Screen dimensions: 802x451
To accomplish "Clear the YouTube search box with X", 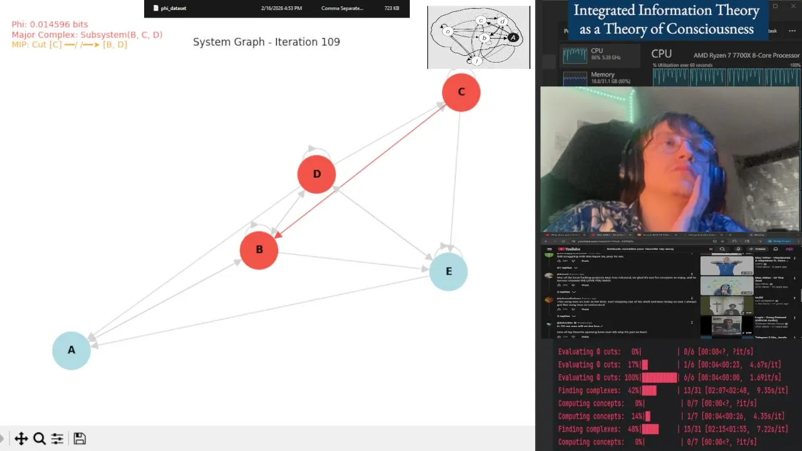I will [711, 249].
